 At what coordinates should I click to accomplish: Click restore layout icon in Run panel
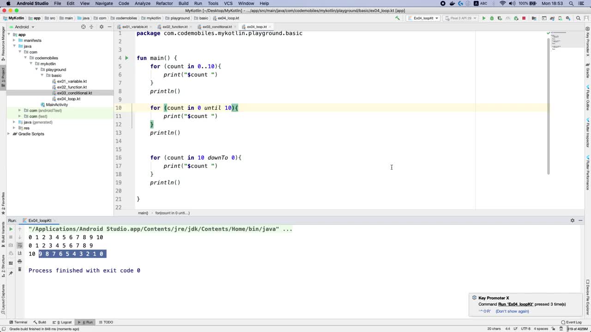pyautogui.click(x=11, y=263)
